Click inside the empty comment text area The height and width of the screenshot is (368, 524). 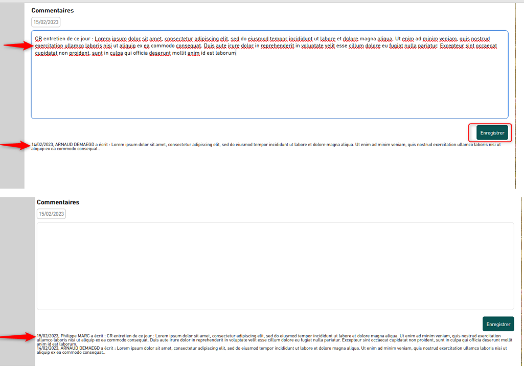click(275, 266)
